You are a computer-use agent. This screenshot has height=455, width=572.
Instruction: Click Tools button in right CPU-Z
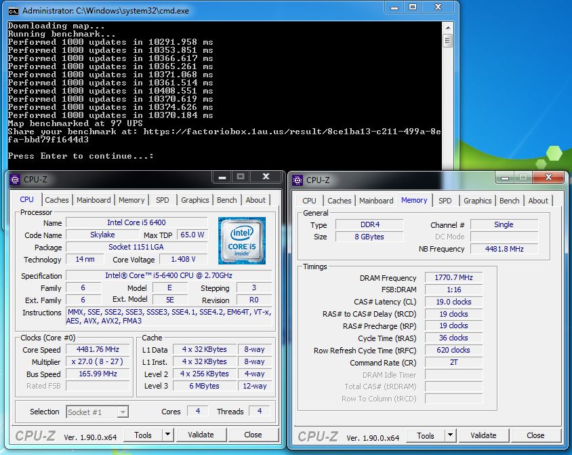pos(426,435)
